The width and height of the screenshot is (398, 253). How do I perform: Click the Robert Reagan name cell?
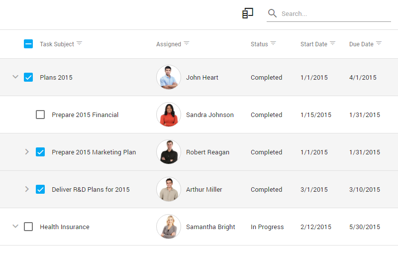207,152
